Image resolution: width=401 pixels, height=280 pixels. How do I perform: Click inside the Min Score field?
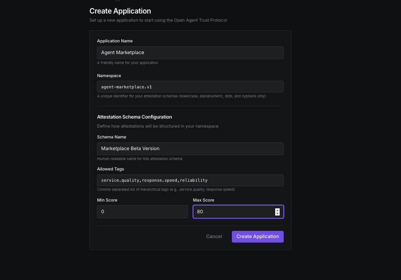click(142, 211)
